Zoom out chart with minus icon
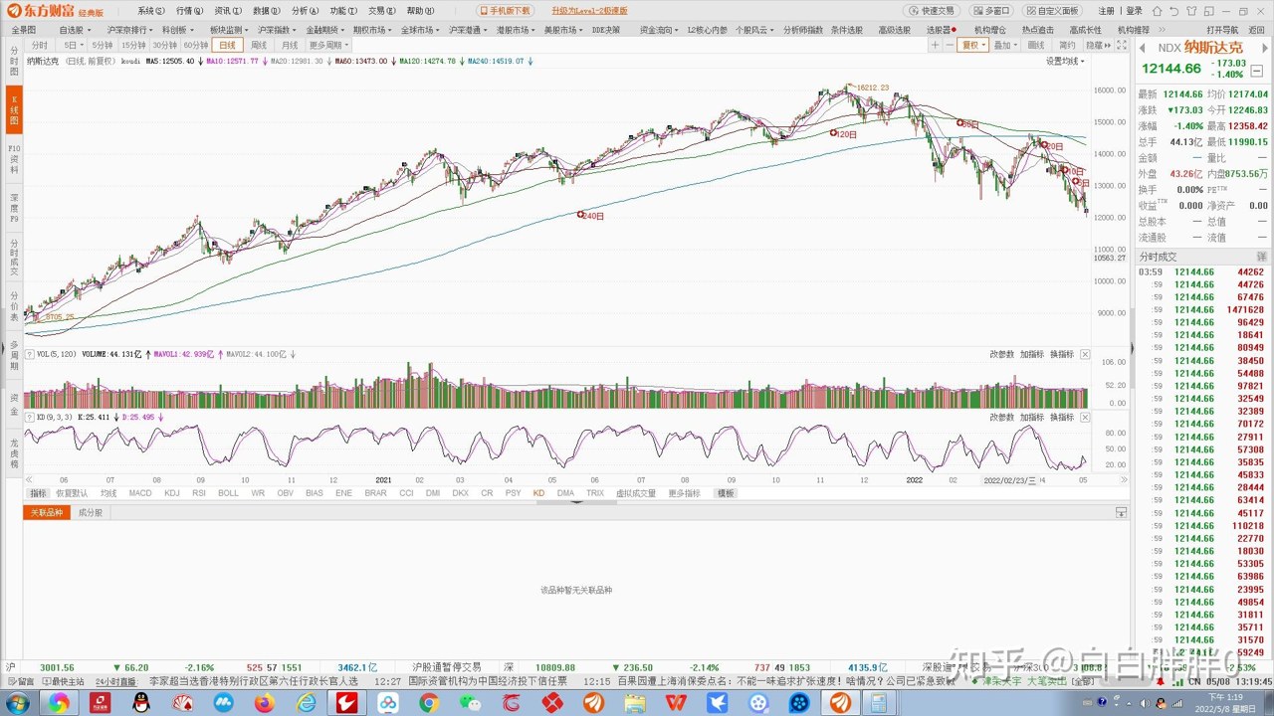1274x716 pixels. pyautogui.click(x=950, y=45)
